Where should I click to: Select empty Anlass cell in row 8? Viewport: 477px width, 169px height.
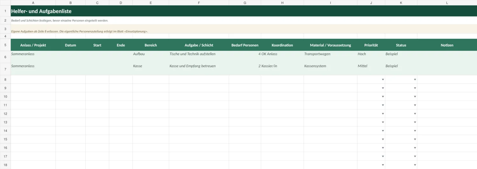point(33,80)
